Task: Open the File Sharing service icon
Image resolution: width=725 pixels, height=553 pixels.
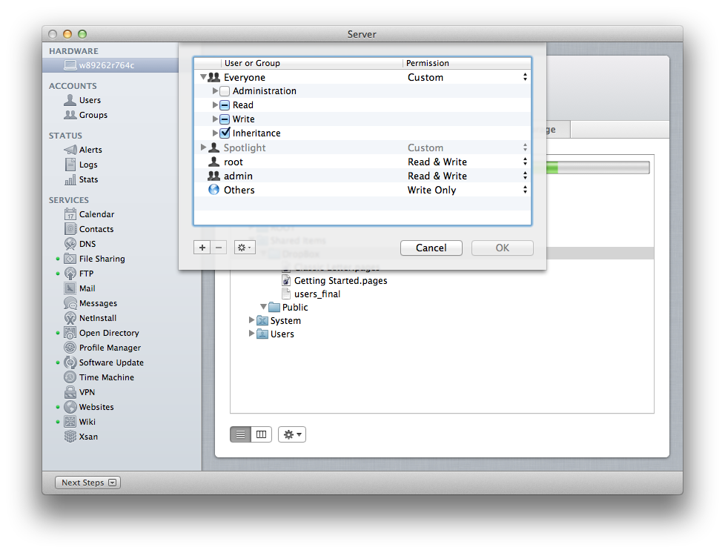Action: (70, 259)
